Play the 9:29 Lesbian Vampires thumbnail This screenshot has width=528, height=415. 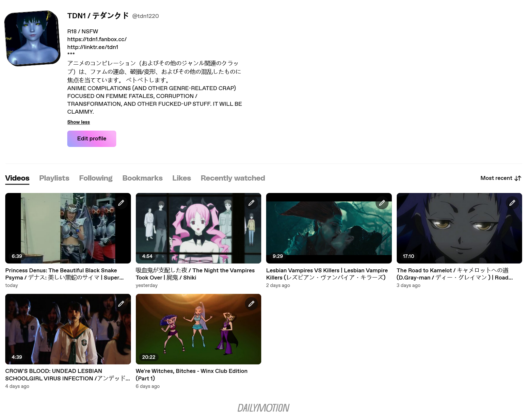click(329, 228)
